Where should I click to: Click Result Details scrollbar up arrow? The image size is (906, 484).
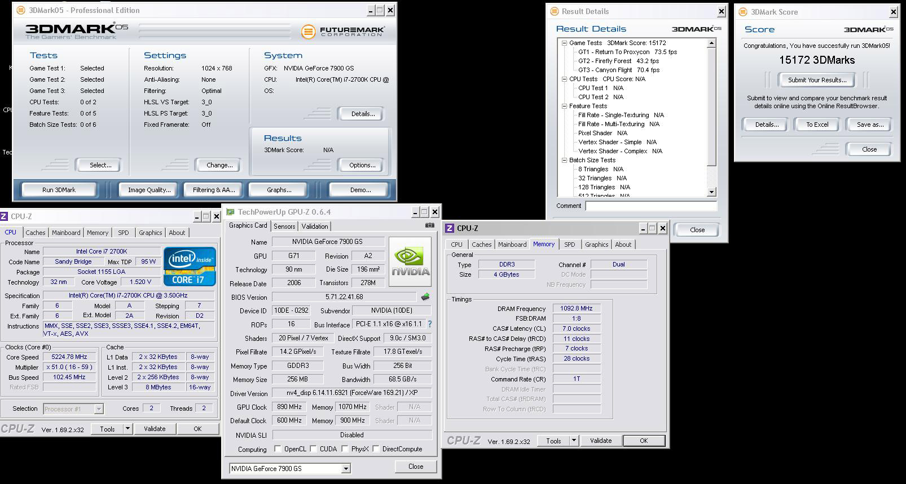coord(711,43)
